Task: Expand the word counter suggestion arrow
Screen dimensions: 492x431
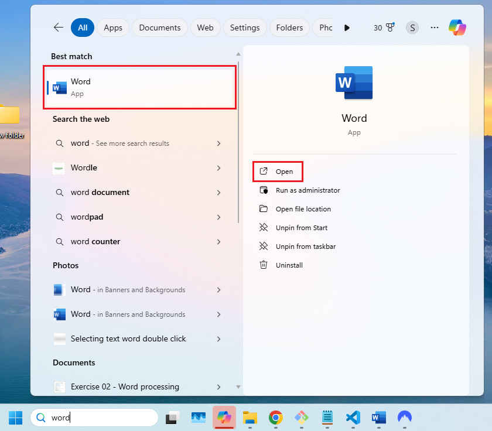Action: pos(218,242)
